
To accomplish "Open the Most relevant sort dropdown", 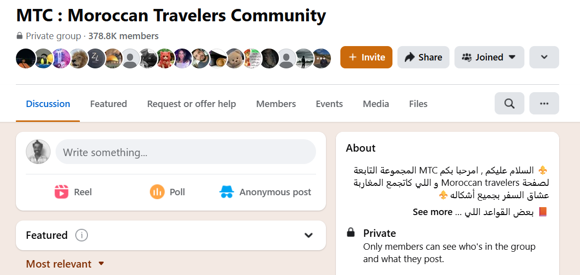I will [65, 264].
